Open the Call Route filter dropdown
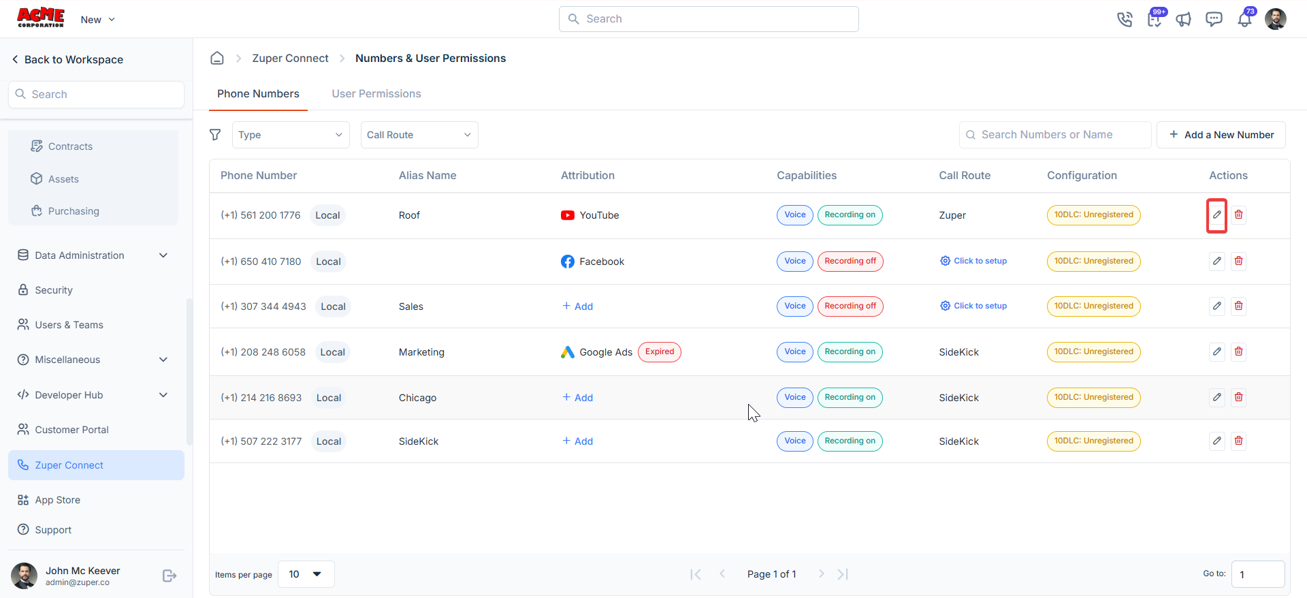1307x598 pixels. tap(419, 135)
